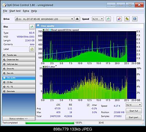This screenshot has height=132, width=146.
Task: Click inside the Label input field
Action: tap(19, 49)
